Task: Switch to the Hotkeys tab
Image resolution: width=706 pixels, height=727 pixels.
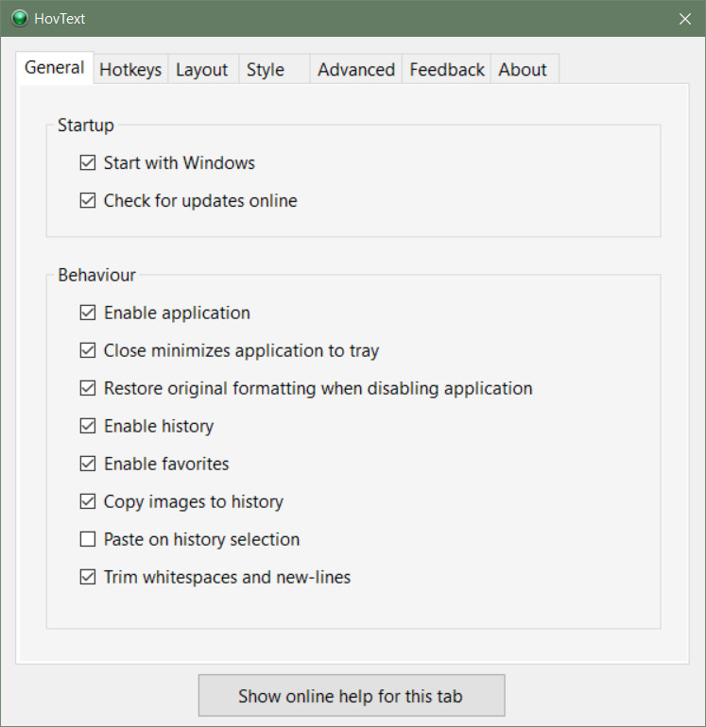Action: click(130, 70)
